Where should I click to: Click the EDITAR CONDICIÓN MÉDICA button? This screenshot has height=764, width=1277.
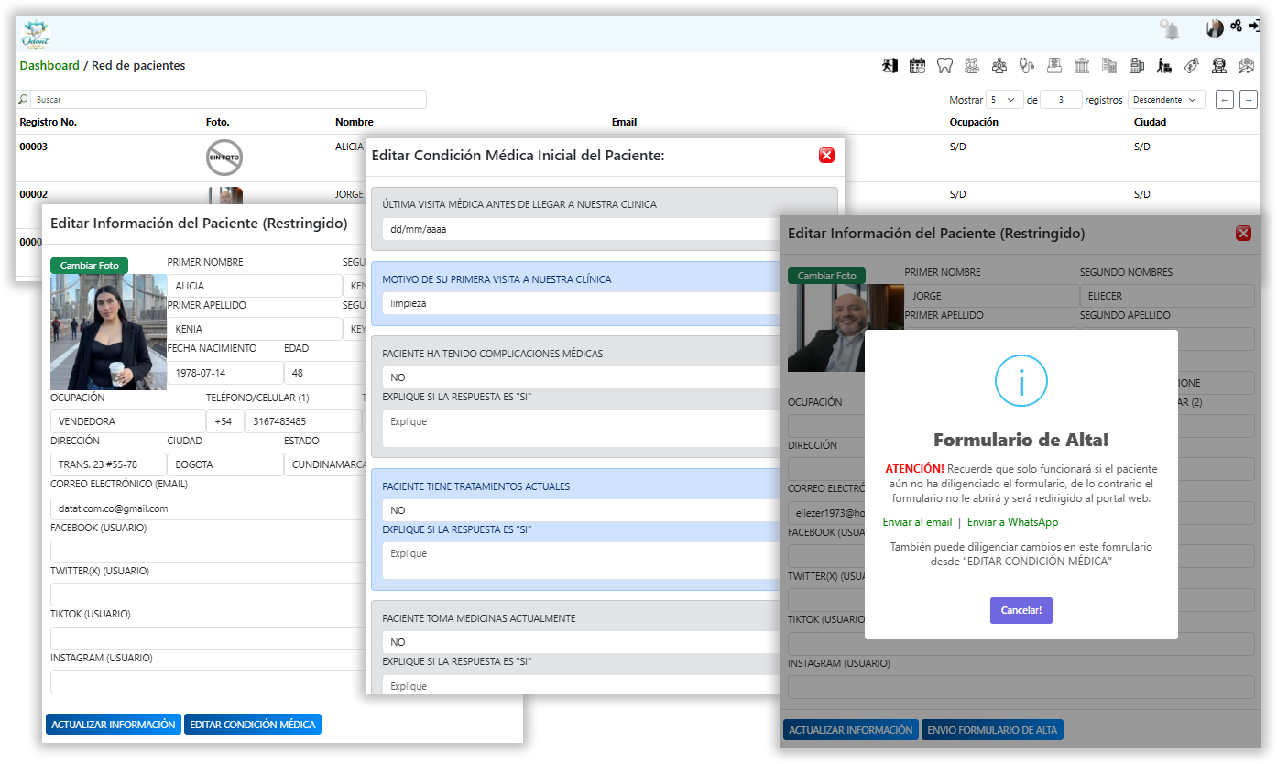coord(253,725)
